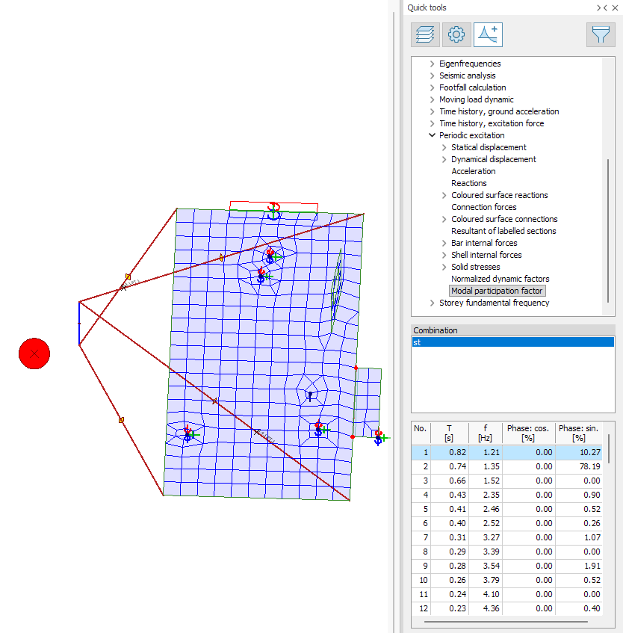This screenshot has width=623, height=633.
Task: Click the results tree vertical scrollbar
Action: 608,224
